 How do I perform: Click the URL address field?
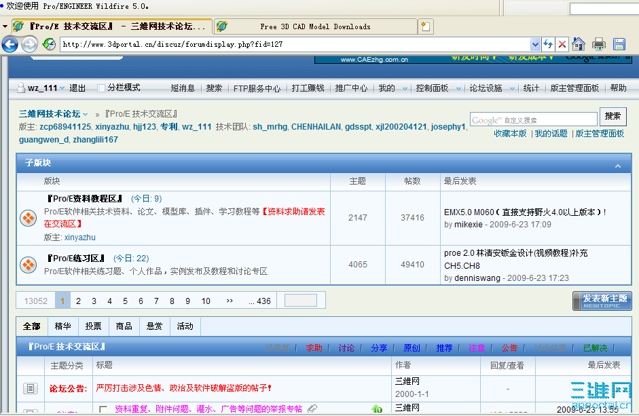295,44
